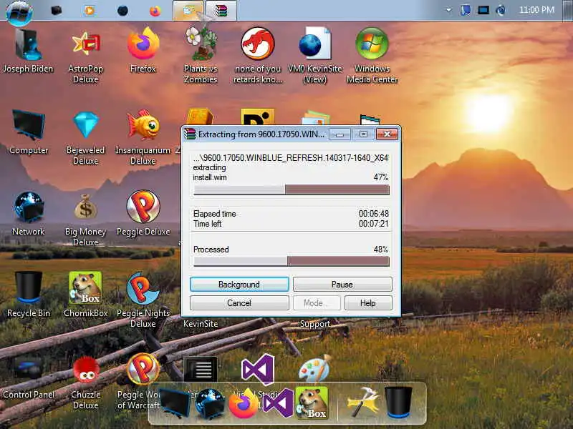Open the Network desktop icon
573x429 pixels.
29,214
